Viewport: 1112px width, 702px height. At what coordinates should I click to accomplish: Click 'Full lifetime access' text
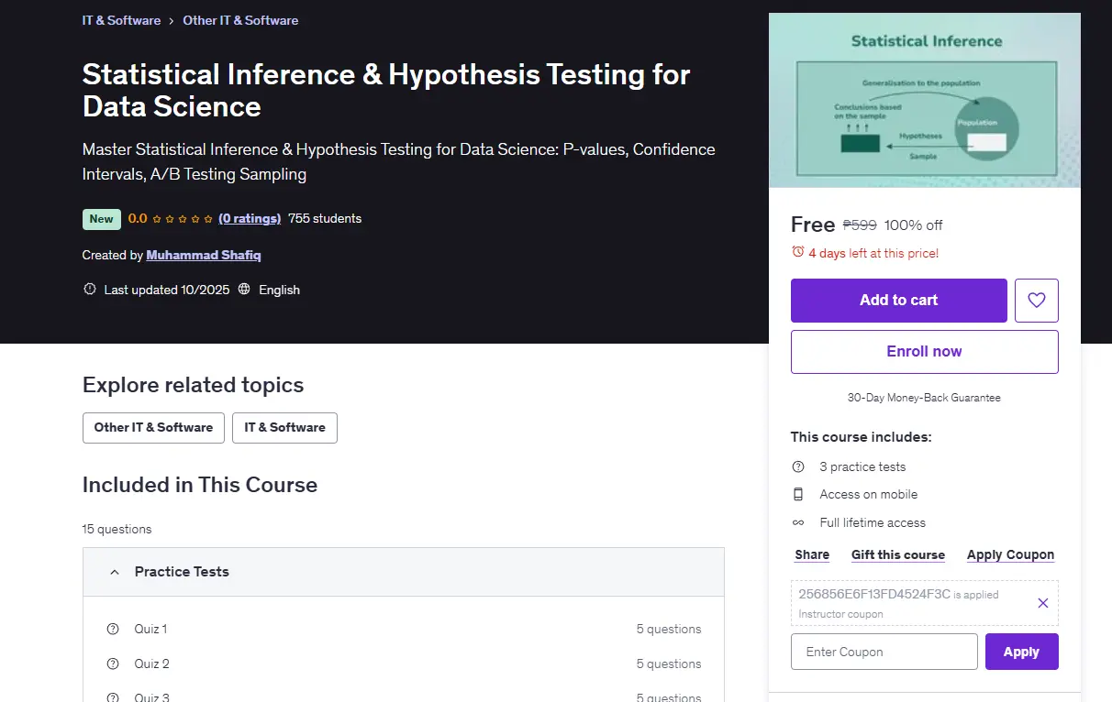873,522
